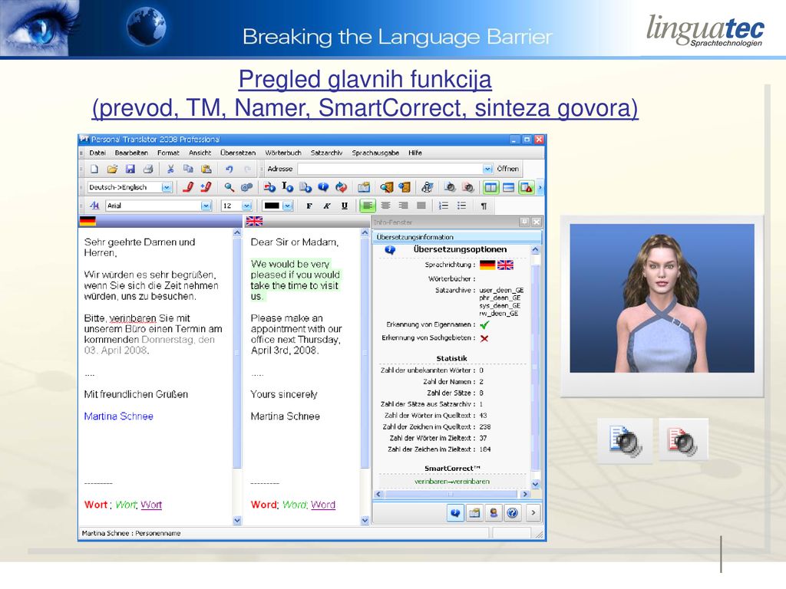
Task: Click the Pregled glavnih funkcija title link
Action: tap(365, 79)
